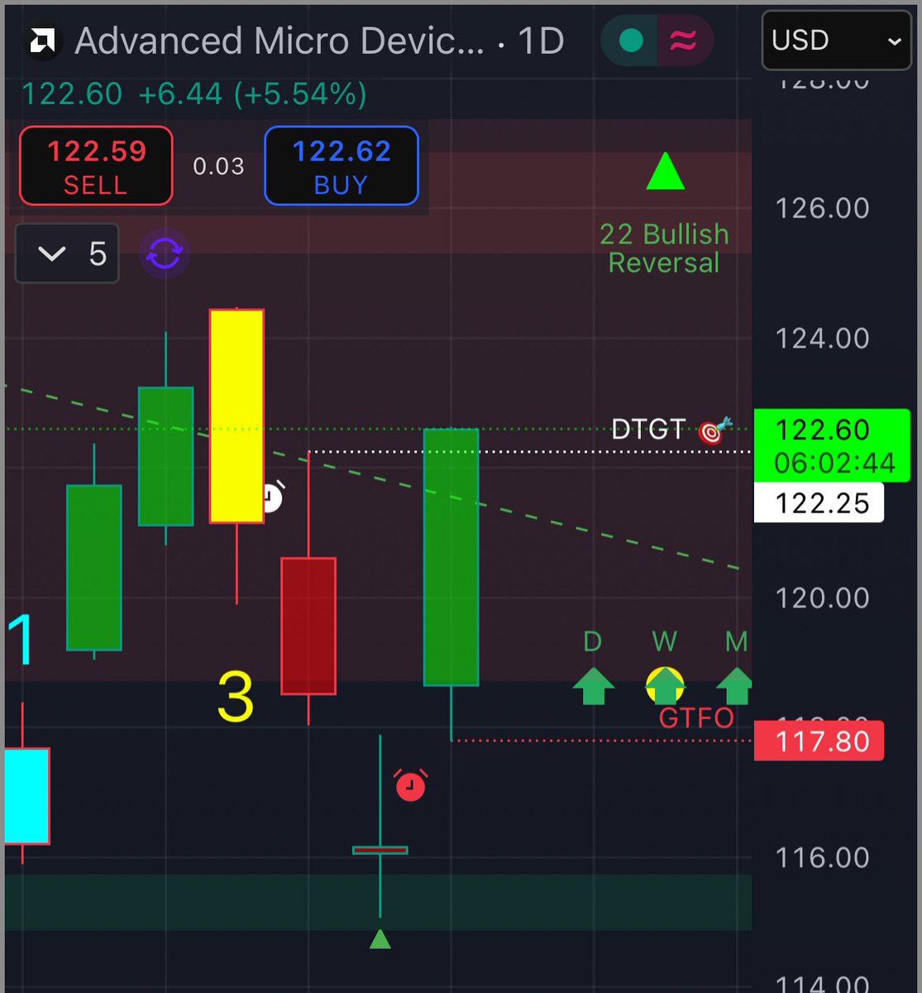922x993 pixels.
Task: Click the green market open status dot
Action: coord(631,41)
